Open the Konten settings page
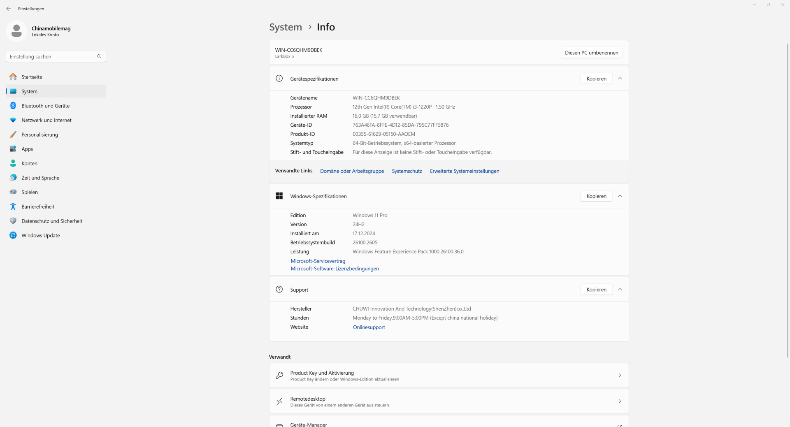This screenshot has width=790, height=427. tap(56, 163)
